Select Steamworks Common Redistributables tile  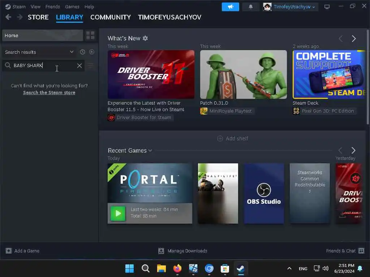tap(310, 193)
